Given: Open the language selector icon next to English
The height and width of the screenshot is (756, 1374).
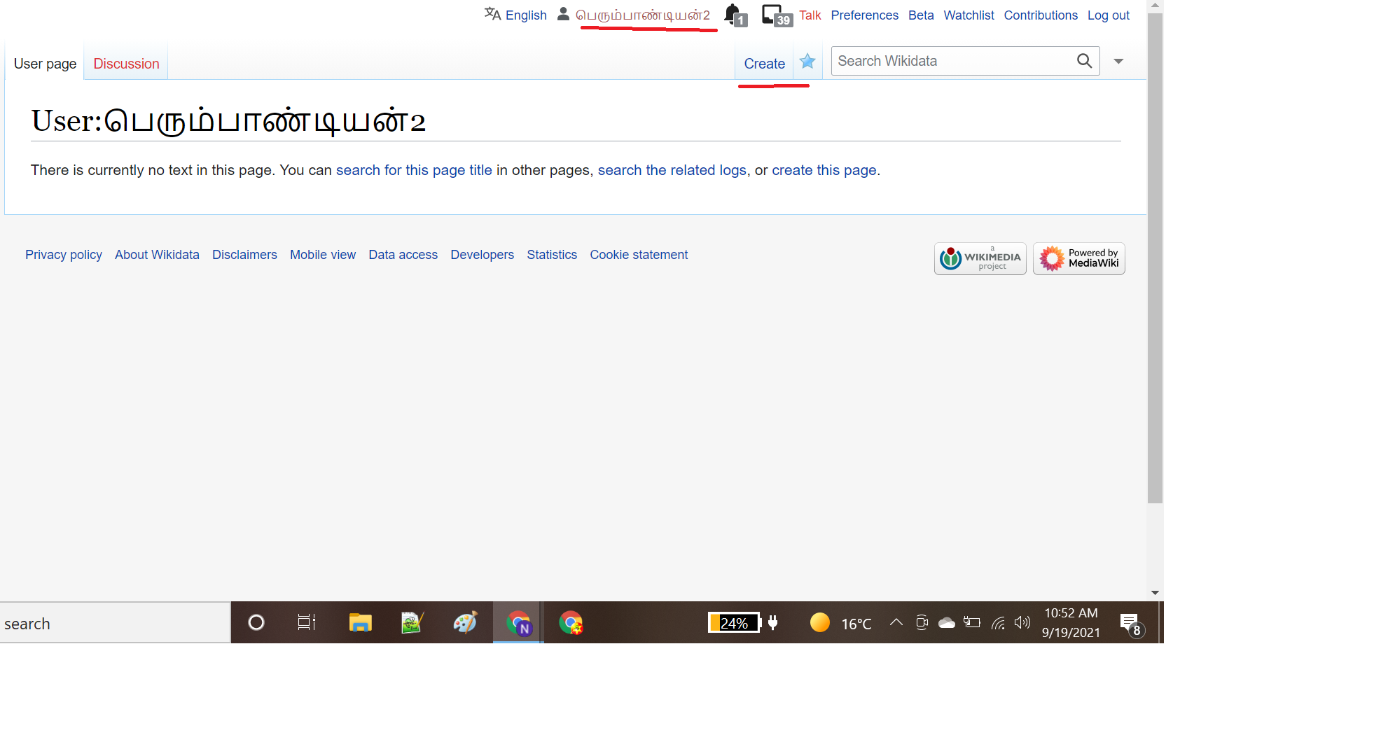Looking at the screenshot, I should 492,14.
